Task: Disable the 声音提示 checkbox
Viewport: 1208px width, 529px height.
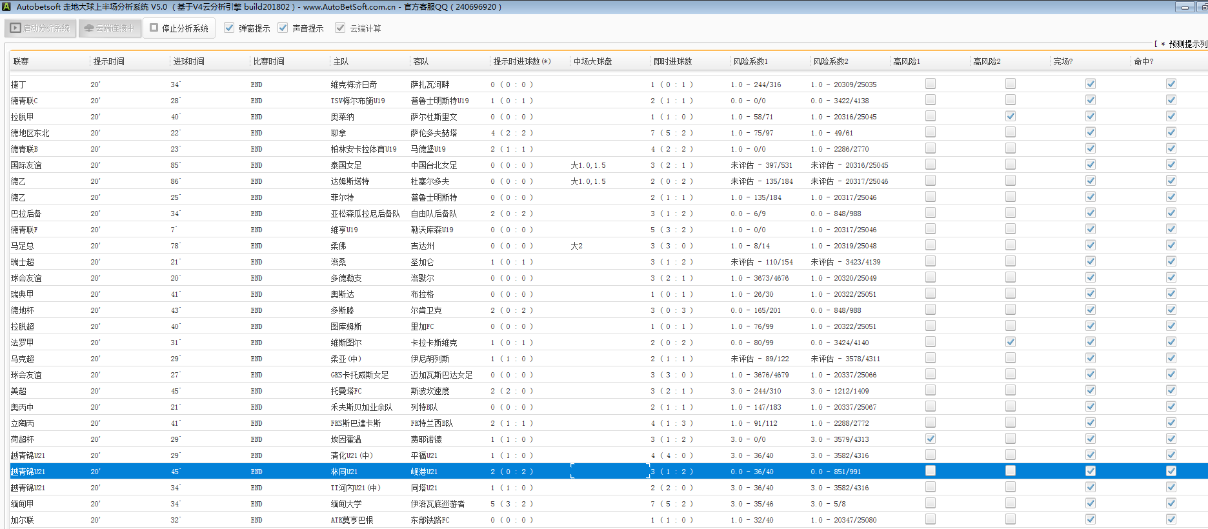Action: click(283, 28)
